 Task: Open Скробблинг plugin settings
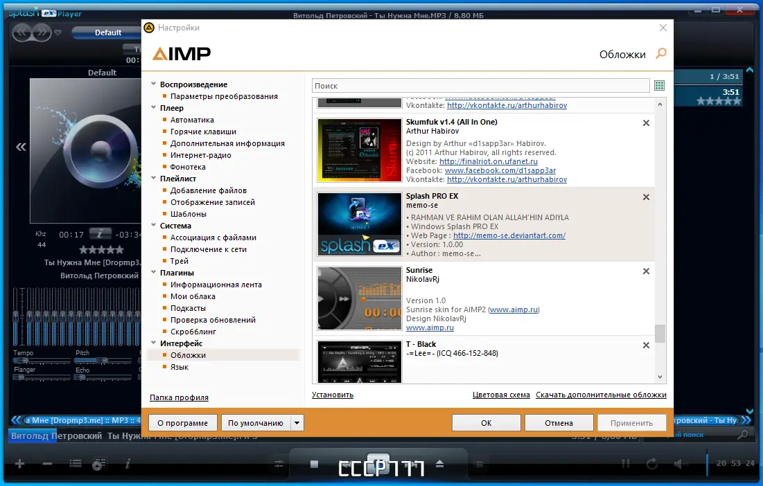point(193,332)
